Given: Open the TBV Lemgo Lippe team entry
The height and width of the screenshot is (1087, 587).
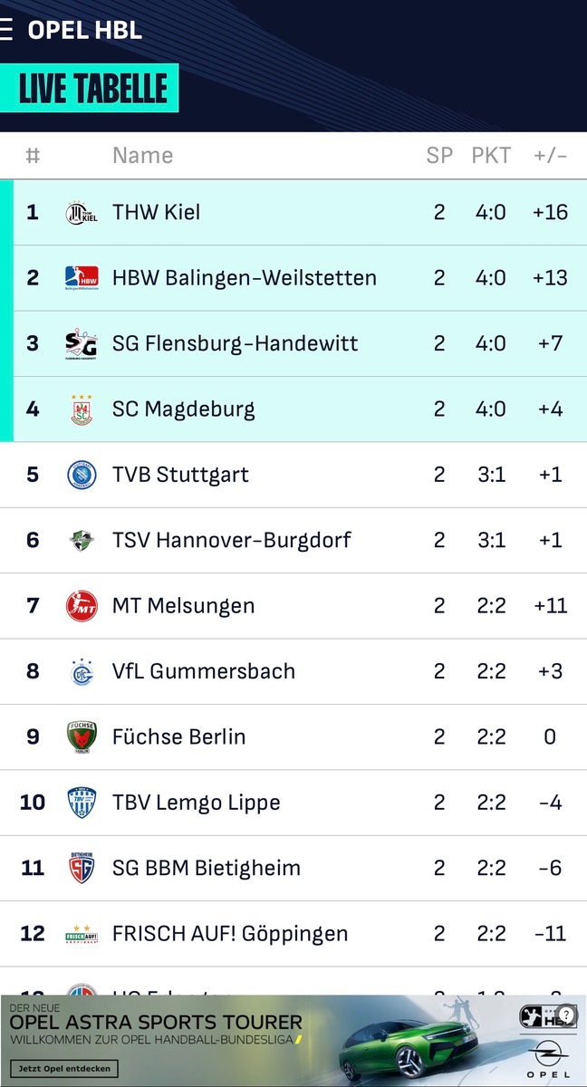Looking at the screenshot, I should point(293,803).
